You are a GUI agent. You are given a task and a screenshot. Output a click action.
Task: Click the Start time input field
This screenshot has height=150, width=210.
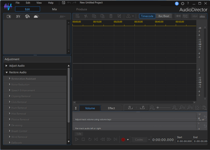[x=184, y=141]
